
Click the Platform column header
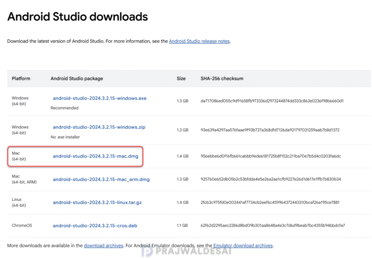click(21, 78)
